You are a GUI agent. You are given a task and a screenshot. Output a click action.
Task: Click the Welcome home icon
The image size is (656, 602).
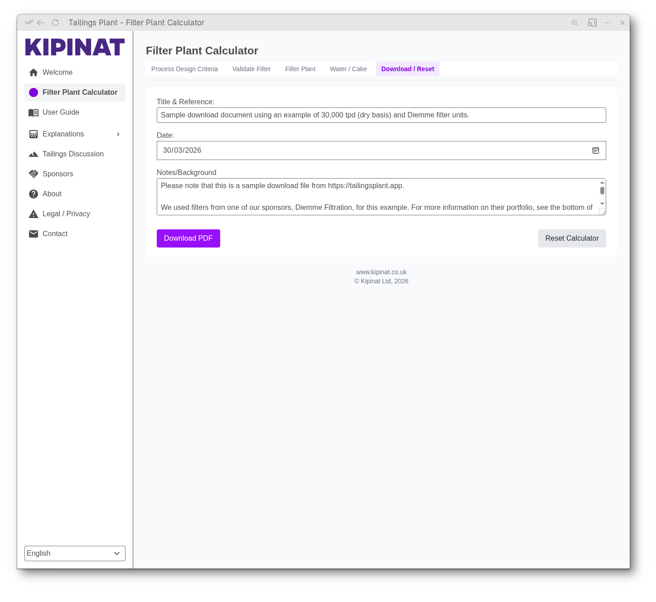tap(34, 73)
